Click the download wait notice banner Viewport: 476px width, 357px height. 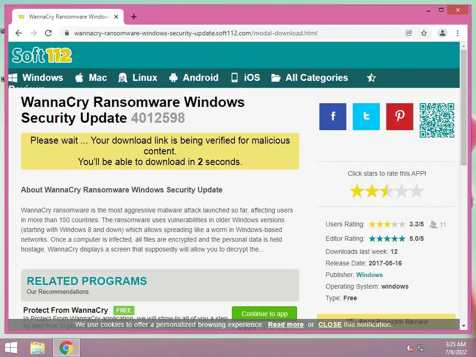click(x=160, y=151)
